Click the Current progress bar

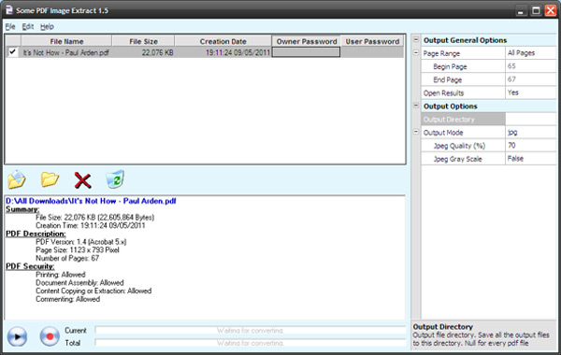[x=250, y=331]
